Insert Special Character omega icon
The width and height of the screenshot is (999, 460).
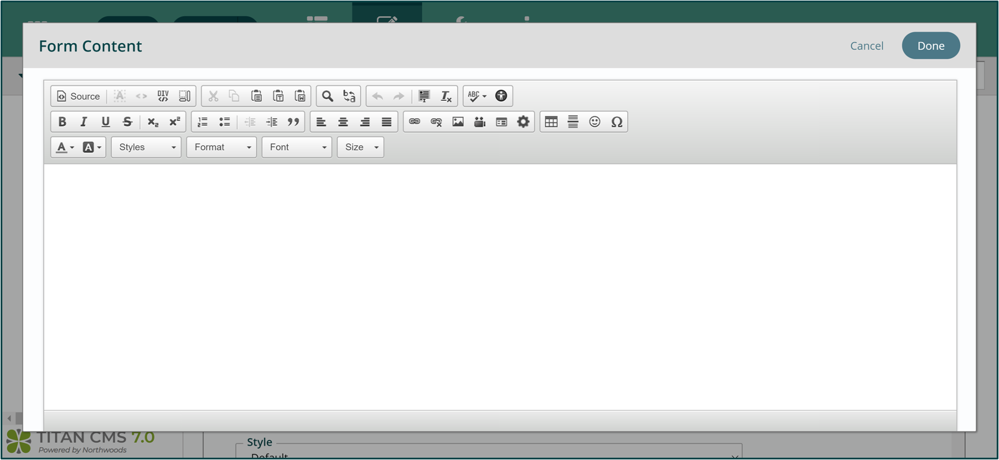[x=617, y=122]
